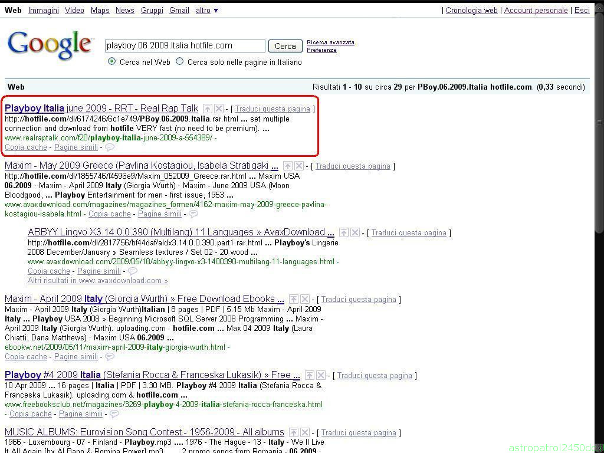Open Pagine simili for the freebooksclub.net result
This screenshot has width=604, height=453.
pos(81,413)
